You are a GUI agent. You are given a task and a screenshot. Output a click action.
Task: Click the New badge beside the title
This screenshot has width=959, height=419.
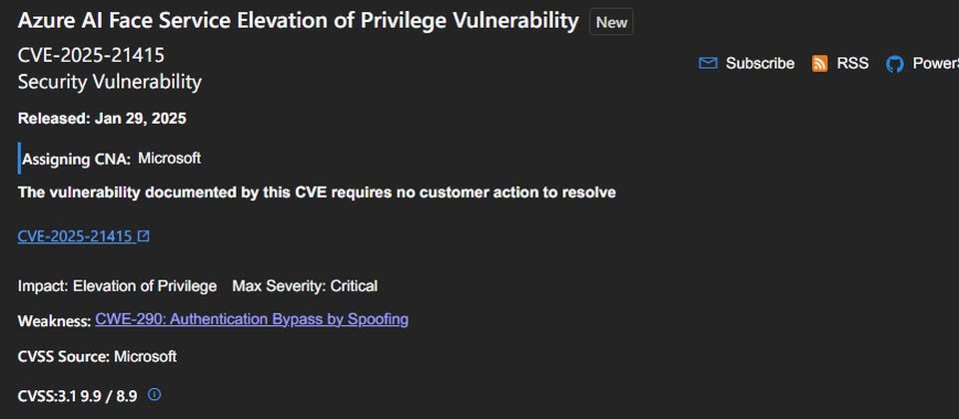coord(611,22)
